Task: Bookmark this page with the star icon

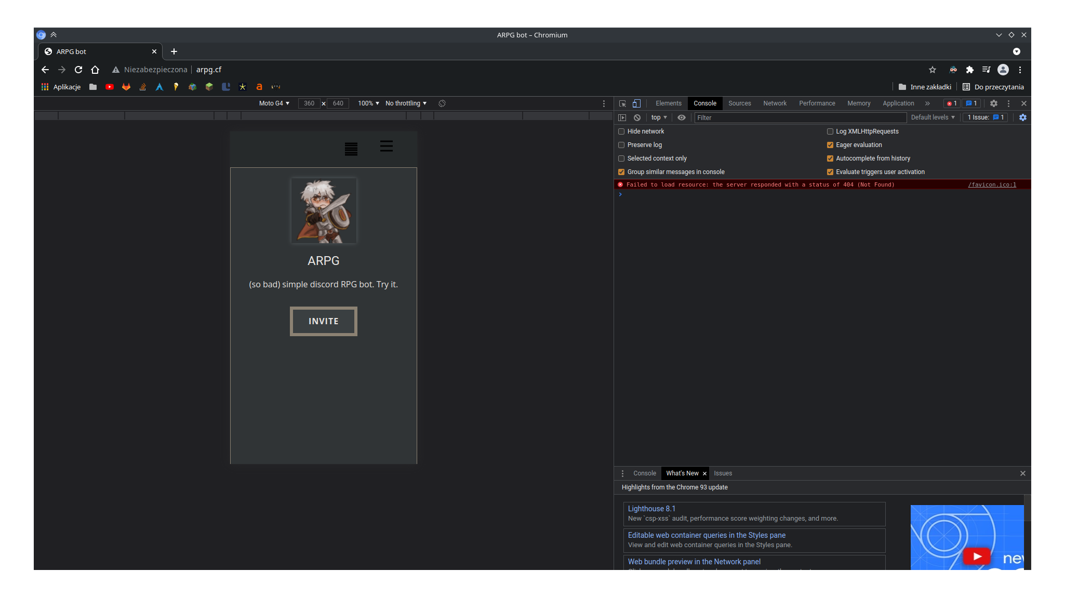Action: click(x=933, y=70)
